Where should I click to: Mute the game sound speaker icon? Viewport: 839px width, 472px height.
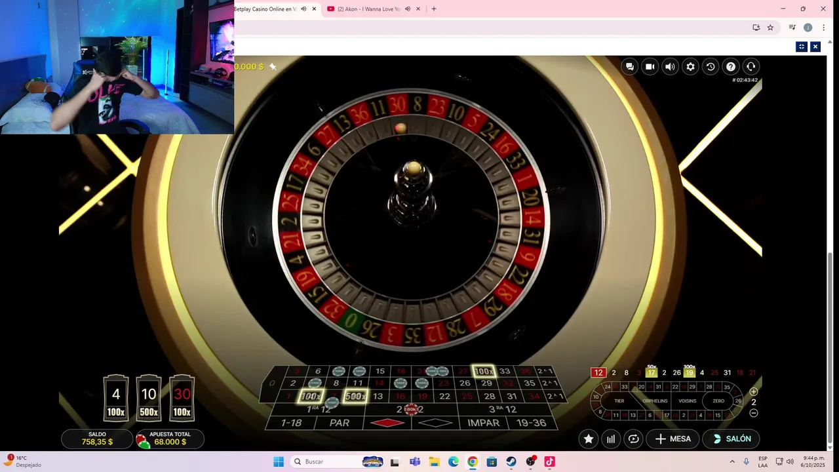pyautogui.click(x=670, y=66)
